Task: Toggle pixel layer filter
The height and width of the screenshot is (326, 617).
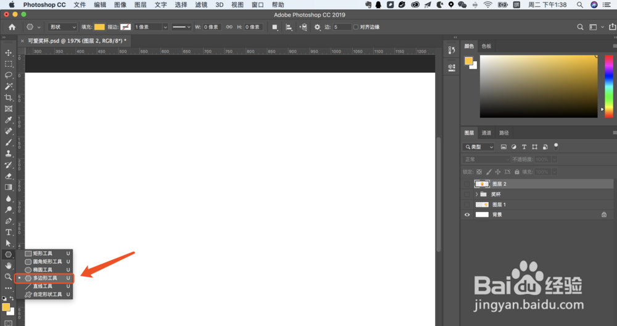Action: (503, 147)
